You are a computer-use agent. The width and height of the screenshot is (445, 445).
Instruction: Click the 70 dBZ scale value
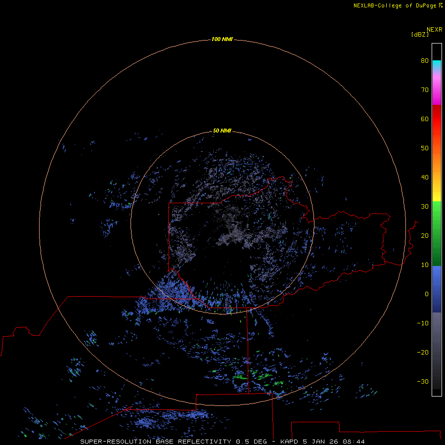tap(425, 89)
